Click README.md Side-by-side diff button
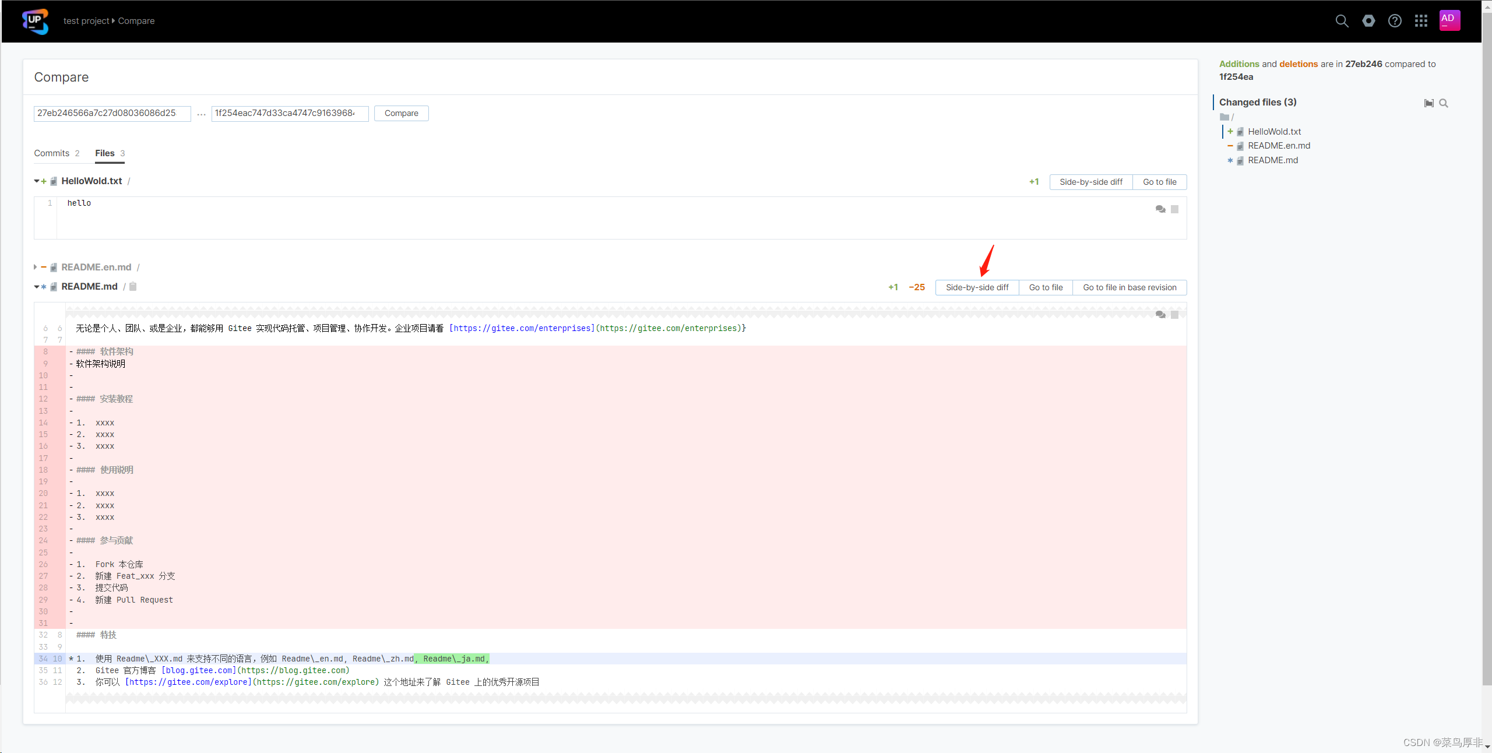1492x753 pixels. [977, 287]
